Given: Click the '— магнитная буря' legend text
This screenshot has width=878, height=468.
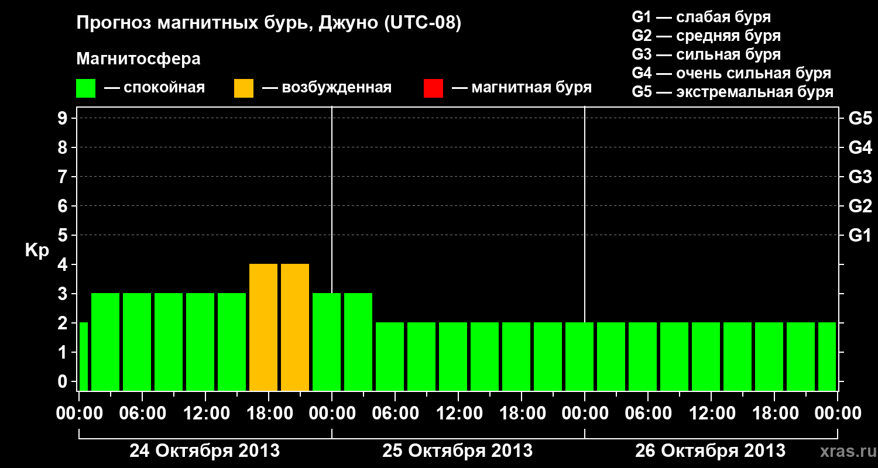Looking at the screenshot, I should (x=522, y=88).
